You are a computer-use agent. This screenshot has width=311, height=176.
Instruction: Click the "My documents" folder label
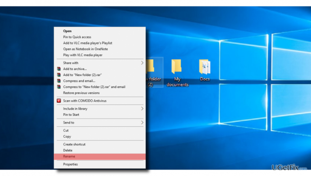[x=177, y=82]
